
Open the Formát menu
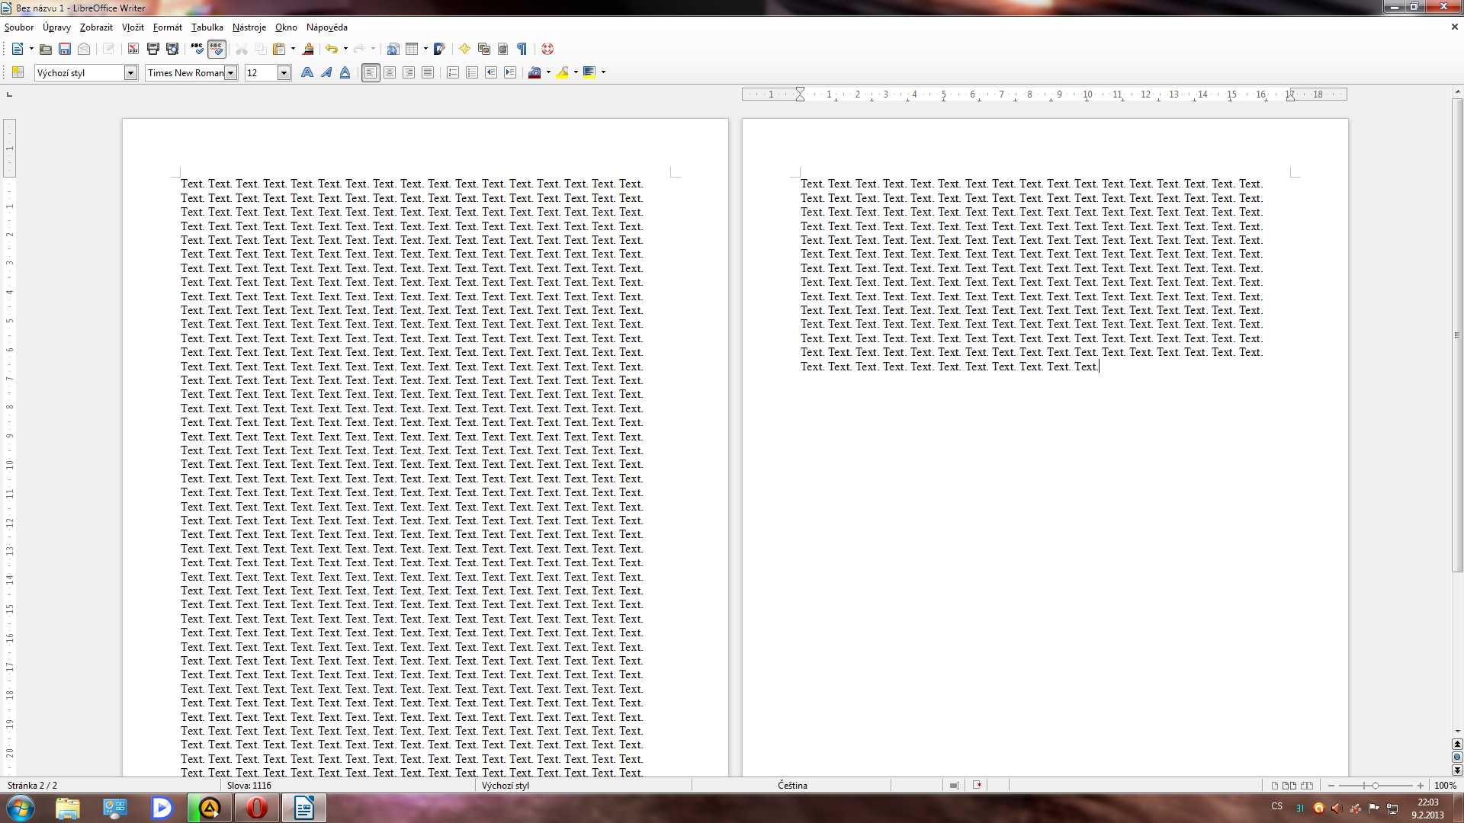(167, 27)
